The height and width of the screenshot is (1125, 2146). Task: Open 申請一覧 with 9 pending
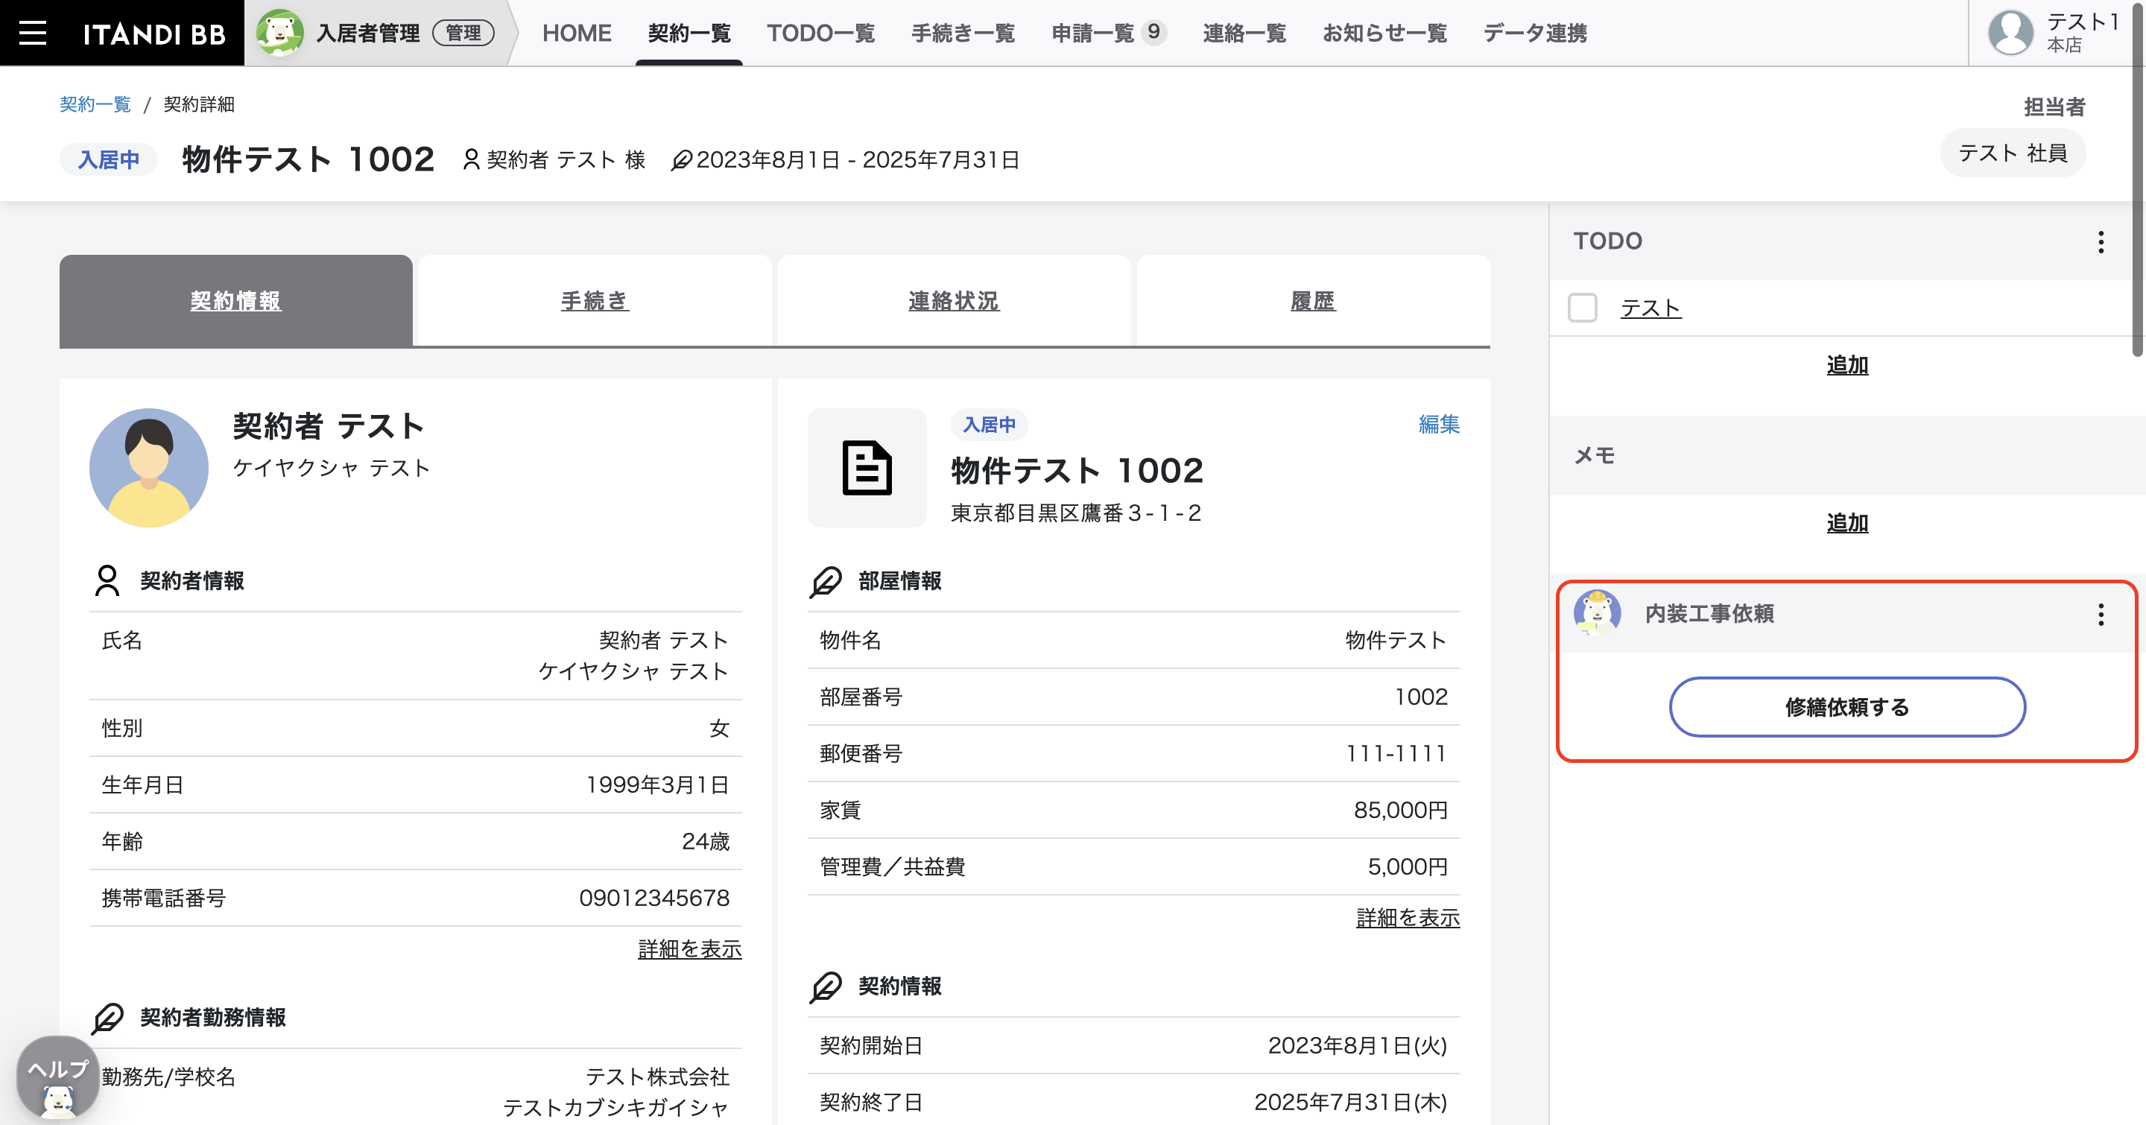(x=1108, y=34)
